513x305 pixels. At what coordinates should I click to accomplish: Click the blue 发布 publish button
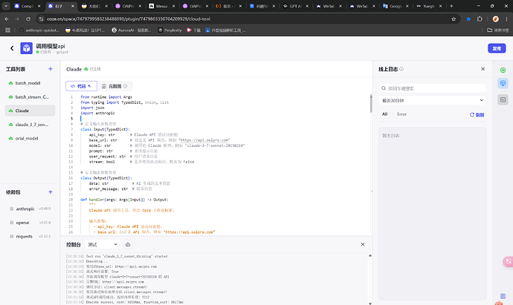click(x=497, y=48)
